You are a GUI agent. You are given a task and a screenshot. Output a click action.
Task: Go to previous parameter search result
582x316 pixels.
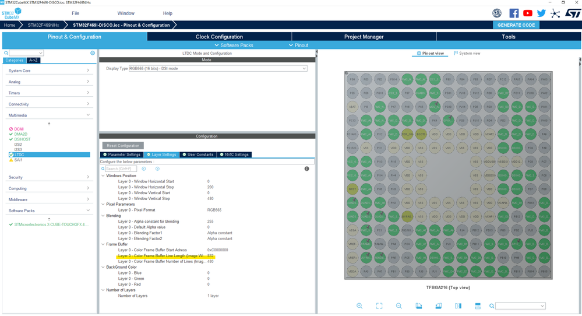(144, 168)
